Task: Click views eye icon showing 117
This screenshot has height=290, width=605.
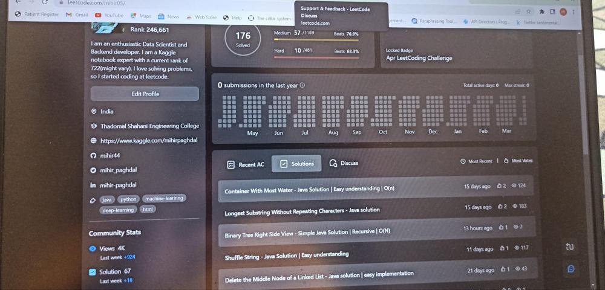Action: 517,248
